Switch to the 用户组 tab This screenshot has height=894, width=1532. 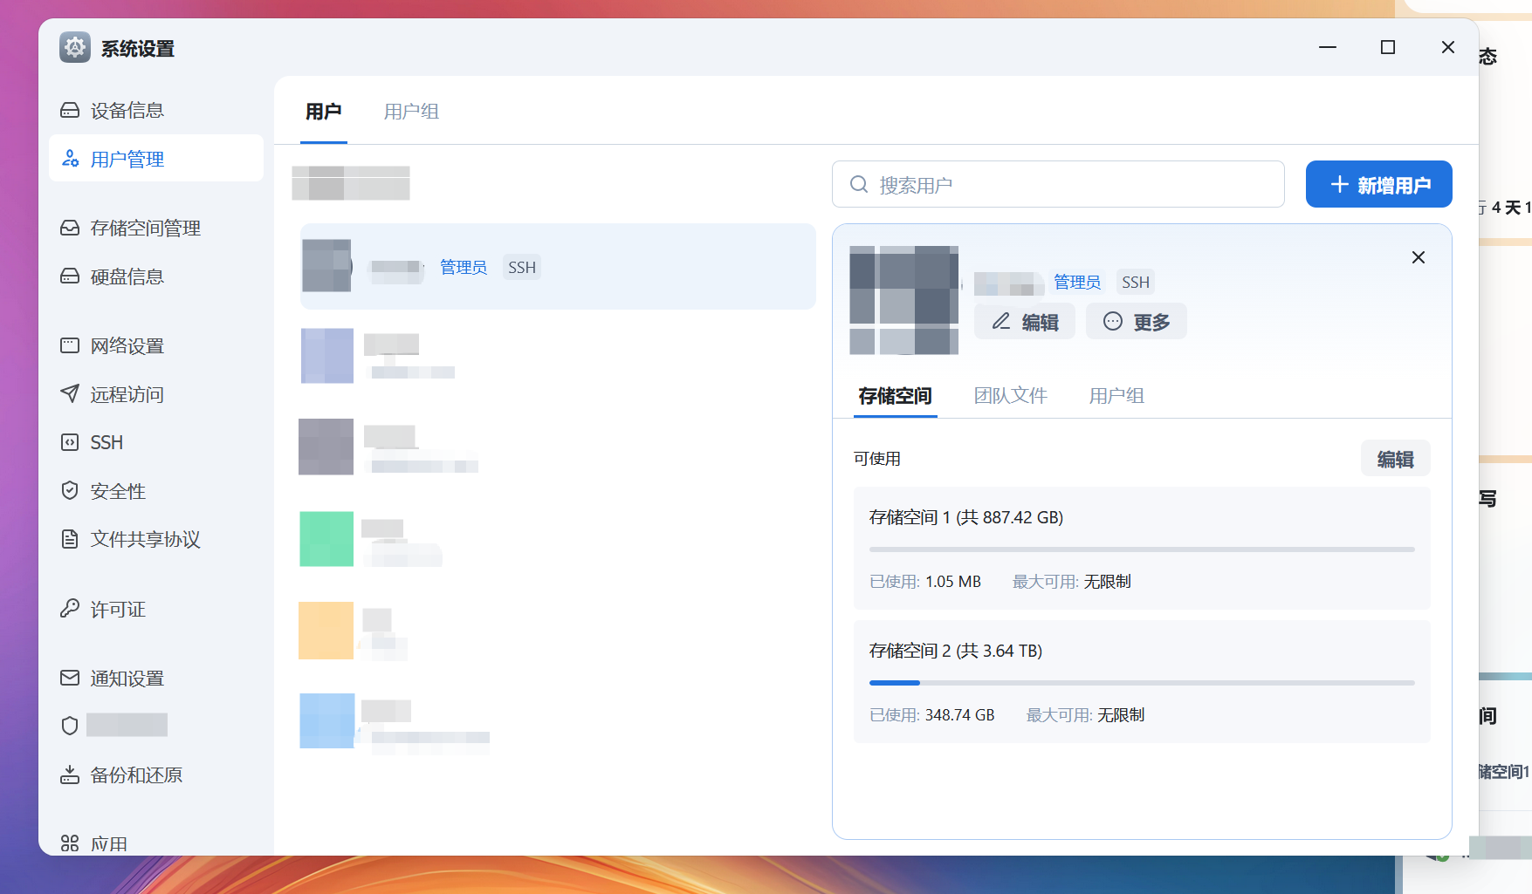(411, 111)
